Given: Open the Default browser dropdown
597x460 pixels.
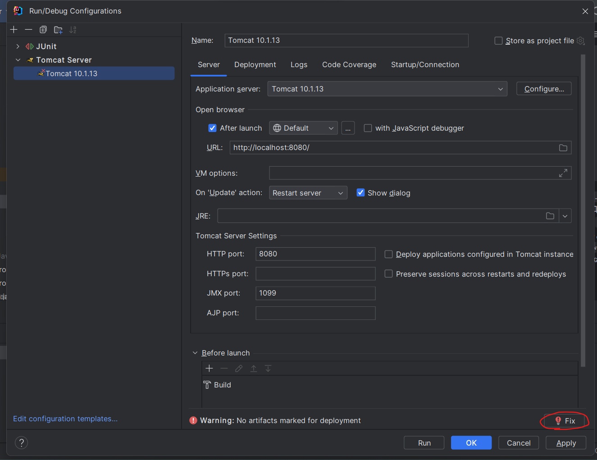Looking at the screenshot, I should point(304,128).
